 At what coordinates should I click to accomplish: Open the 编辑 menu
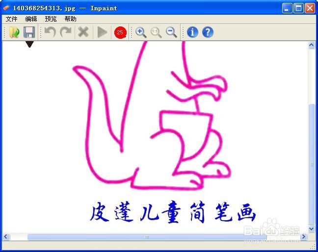[31, 19]
